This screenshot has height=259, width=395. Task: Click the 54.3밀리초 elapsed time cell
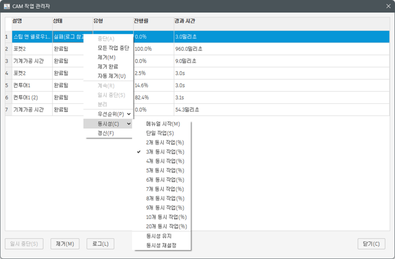pos(282,110)
